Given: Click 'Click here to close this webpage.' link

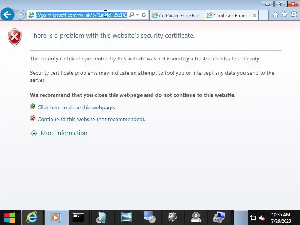Looking at the screenshot, I should point(76,107).
